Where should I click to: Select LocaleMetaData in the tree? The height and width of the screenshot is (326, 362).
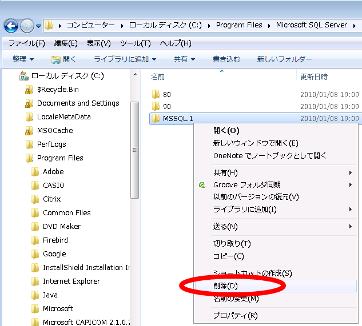point(63,117)
